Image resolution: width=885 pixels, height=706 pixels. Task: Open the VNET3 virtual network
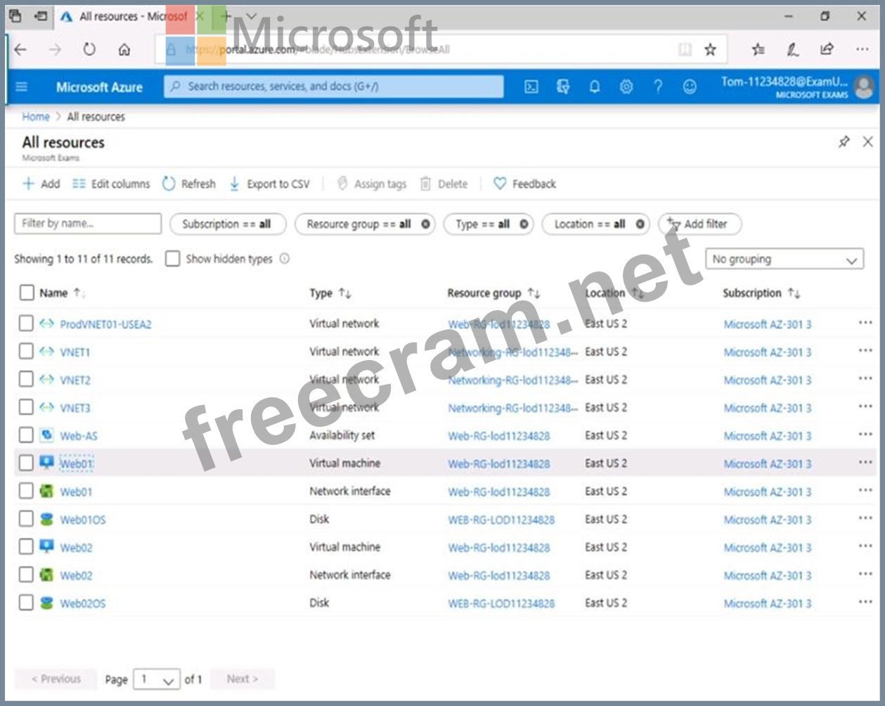click(75, 408)
